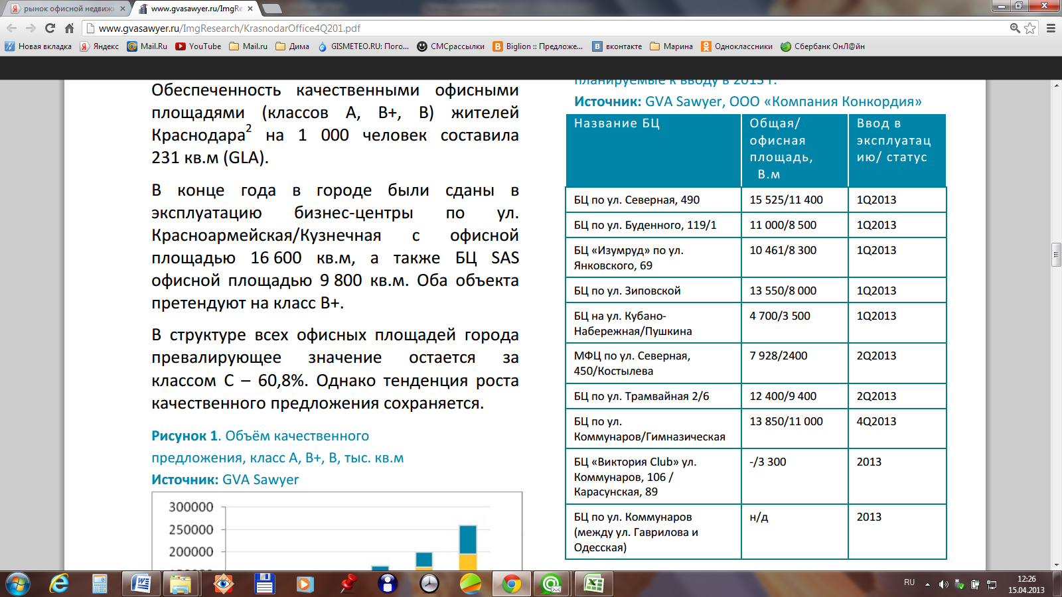The height and width of the screenshot is (597, 1062).
Task: Click the page scrollbar thumb
Action: click(x=1057, y=255)
